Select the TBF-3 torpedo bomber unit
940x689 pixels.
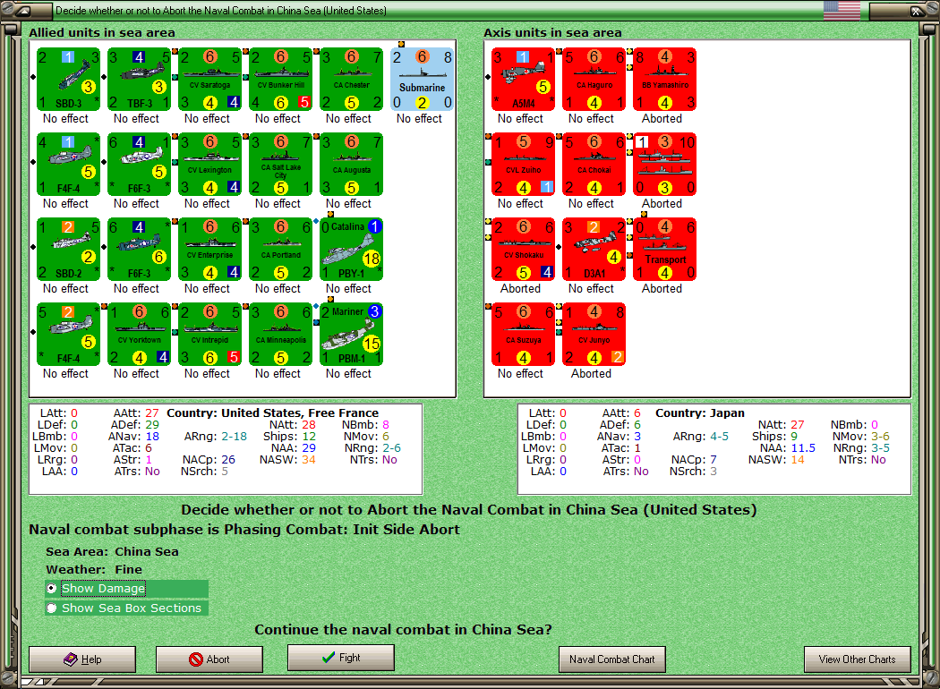pos(139,80)
